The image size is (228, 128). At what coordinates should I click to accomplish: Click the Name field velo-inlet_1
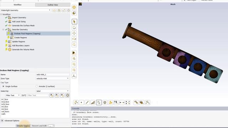[52, 74]
